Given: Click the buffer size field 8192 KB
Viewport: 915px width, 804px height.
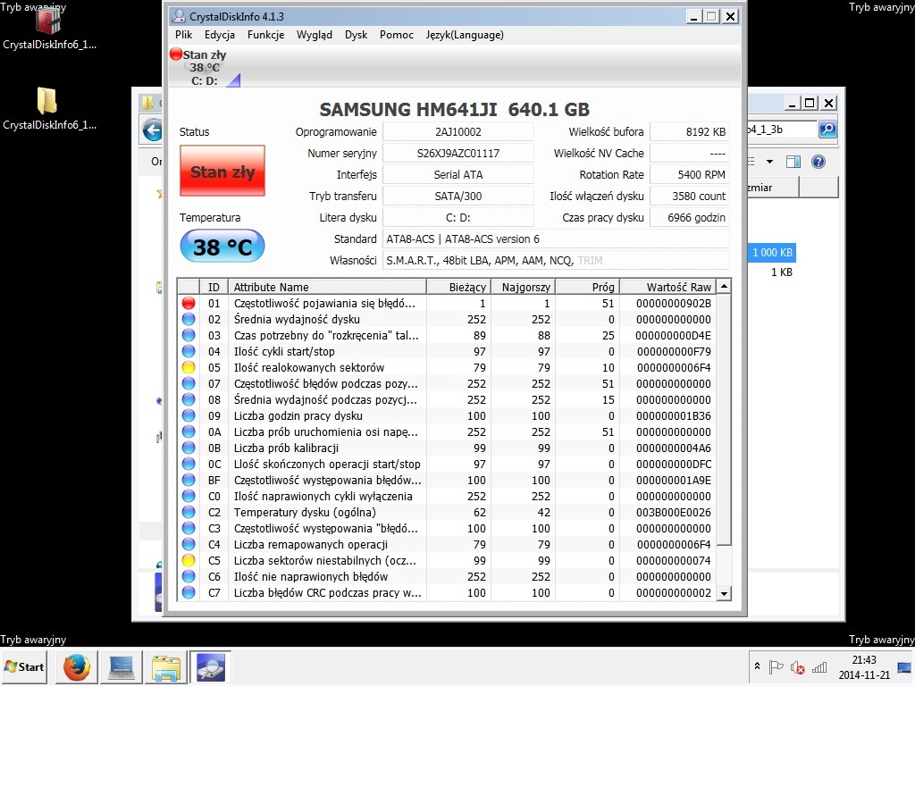Looking at the screenshot, I should (690, 132).
